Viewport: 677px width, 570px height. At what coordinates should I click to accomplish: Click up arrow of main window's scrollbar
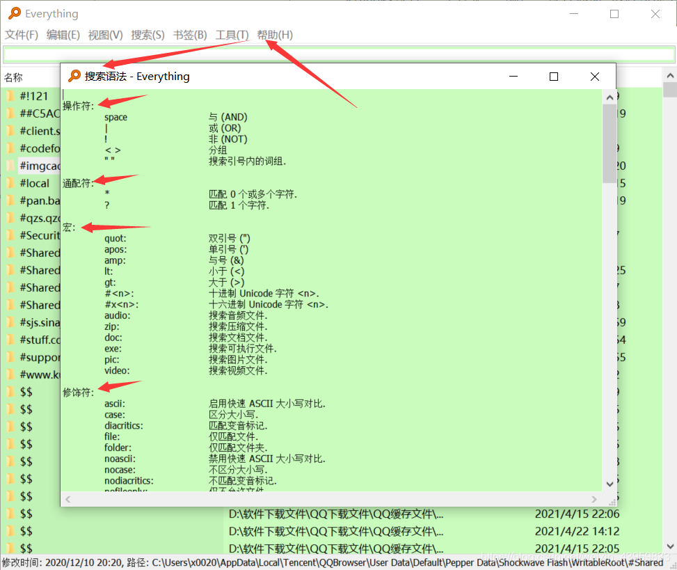pos(670,76)
